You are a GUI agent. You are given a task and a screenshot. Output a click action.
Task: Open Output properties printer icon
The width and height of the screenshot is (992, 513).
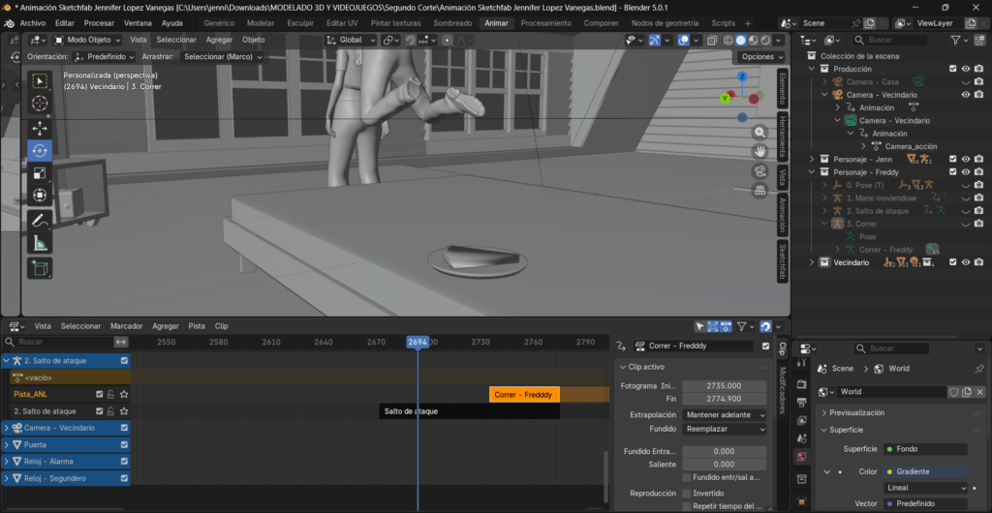(801, 403)
